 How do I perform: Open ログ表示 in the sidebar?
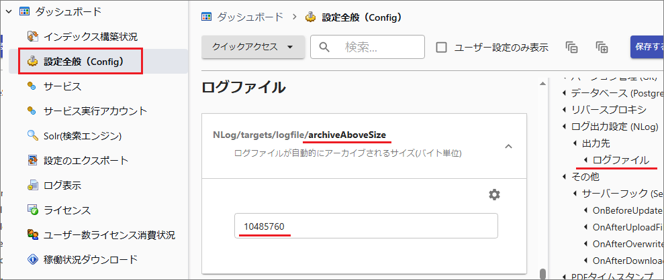tap(62, 186)
